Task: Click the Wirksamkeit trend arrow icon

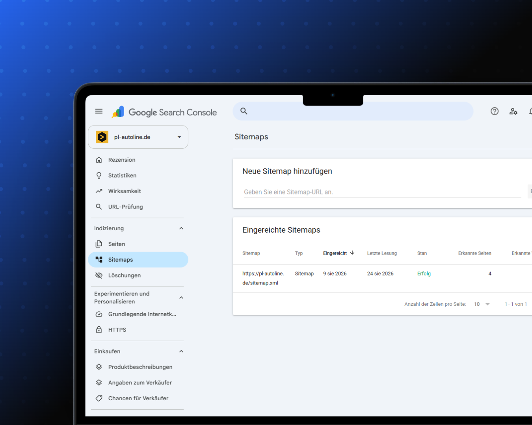Action: click(x=99, y=191)
